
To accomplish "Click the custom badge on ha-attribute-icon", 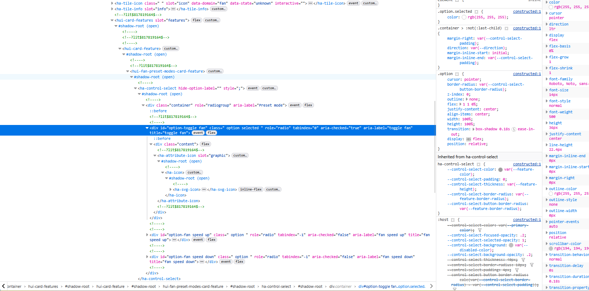I will (x=240, y=155).
